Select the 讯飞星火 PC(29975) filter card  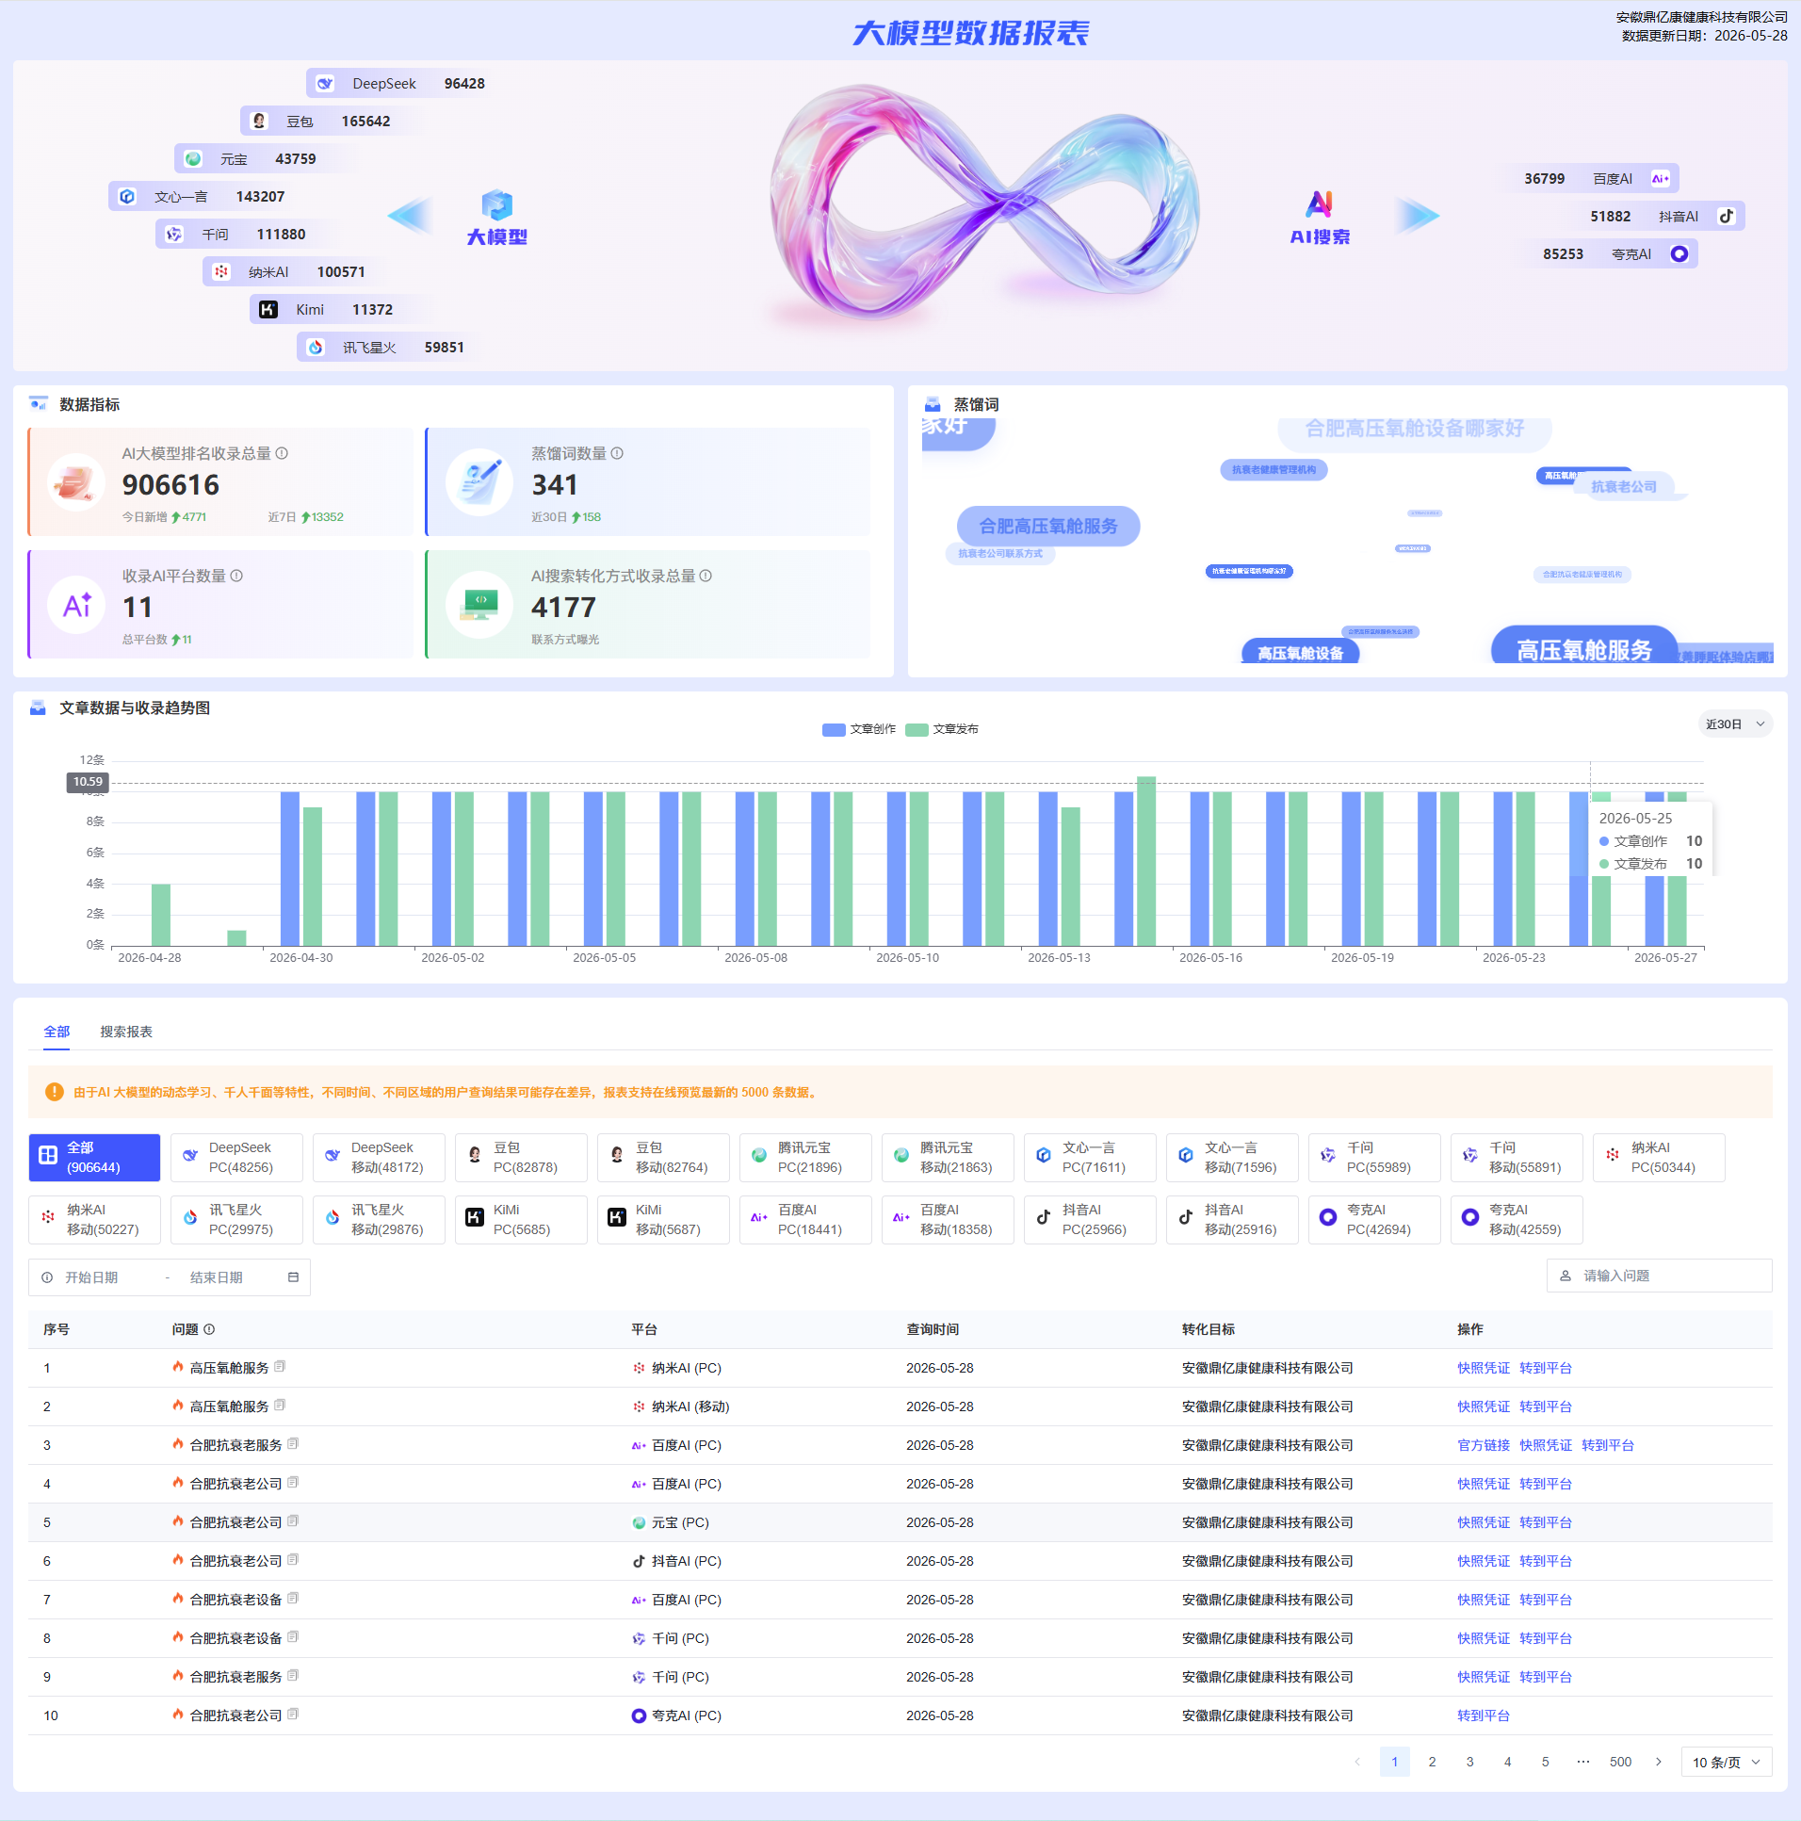pyautogui.click(x=236, y=1220)
